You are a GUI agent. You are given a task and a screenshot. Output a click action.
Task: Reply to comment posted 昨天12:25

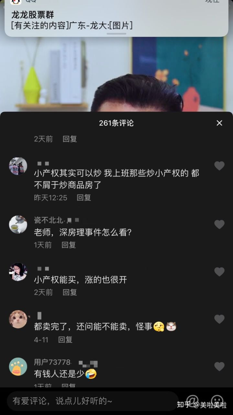(84, 197)
